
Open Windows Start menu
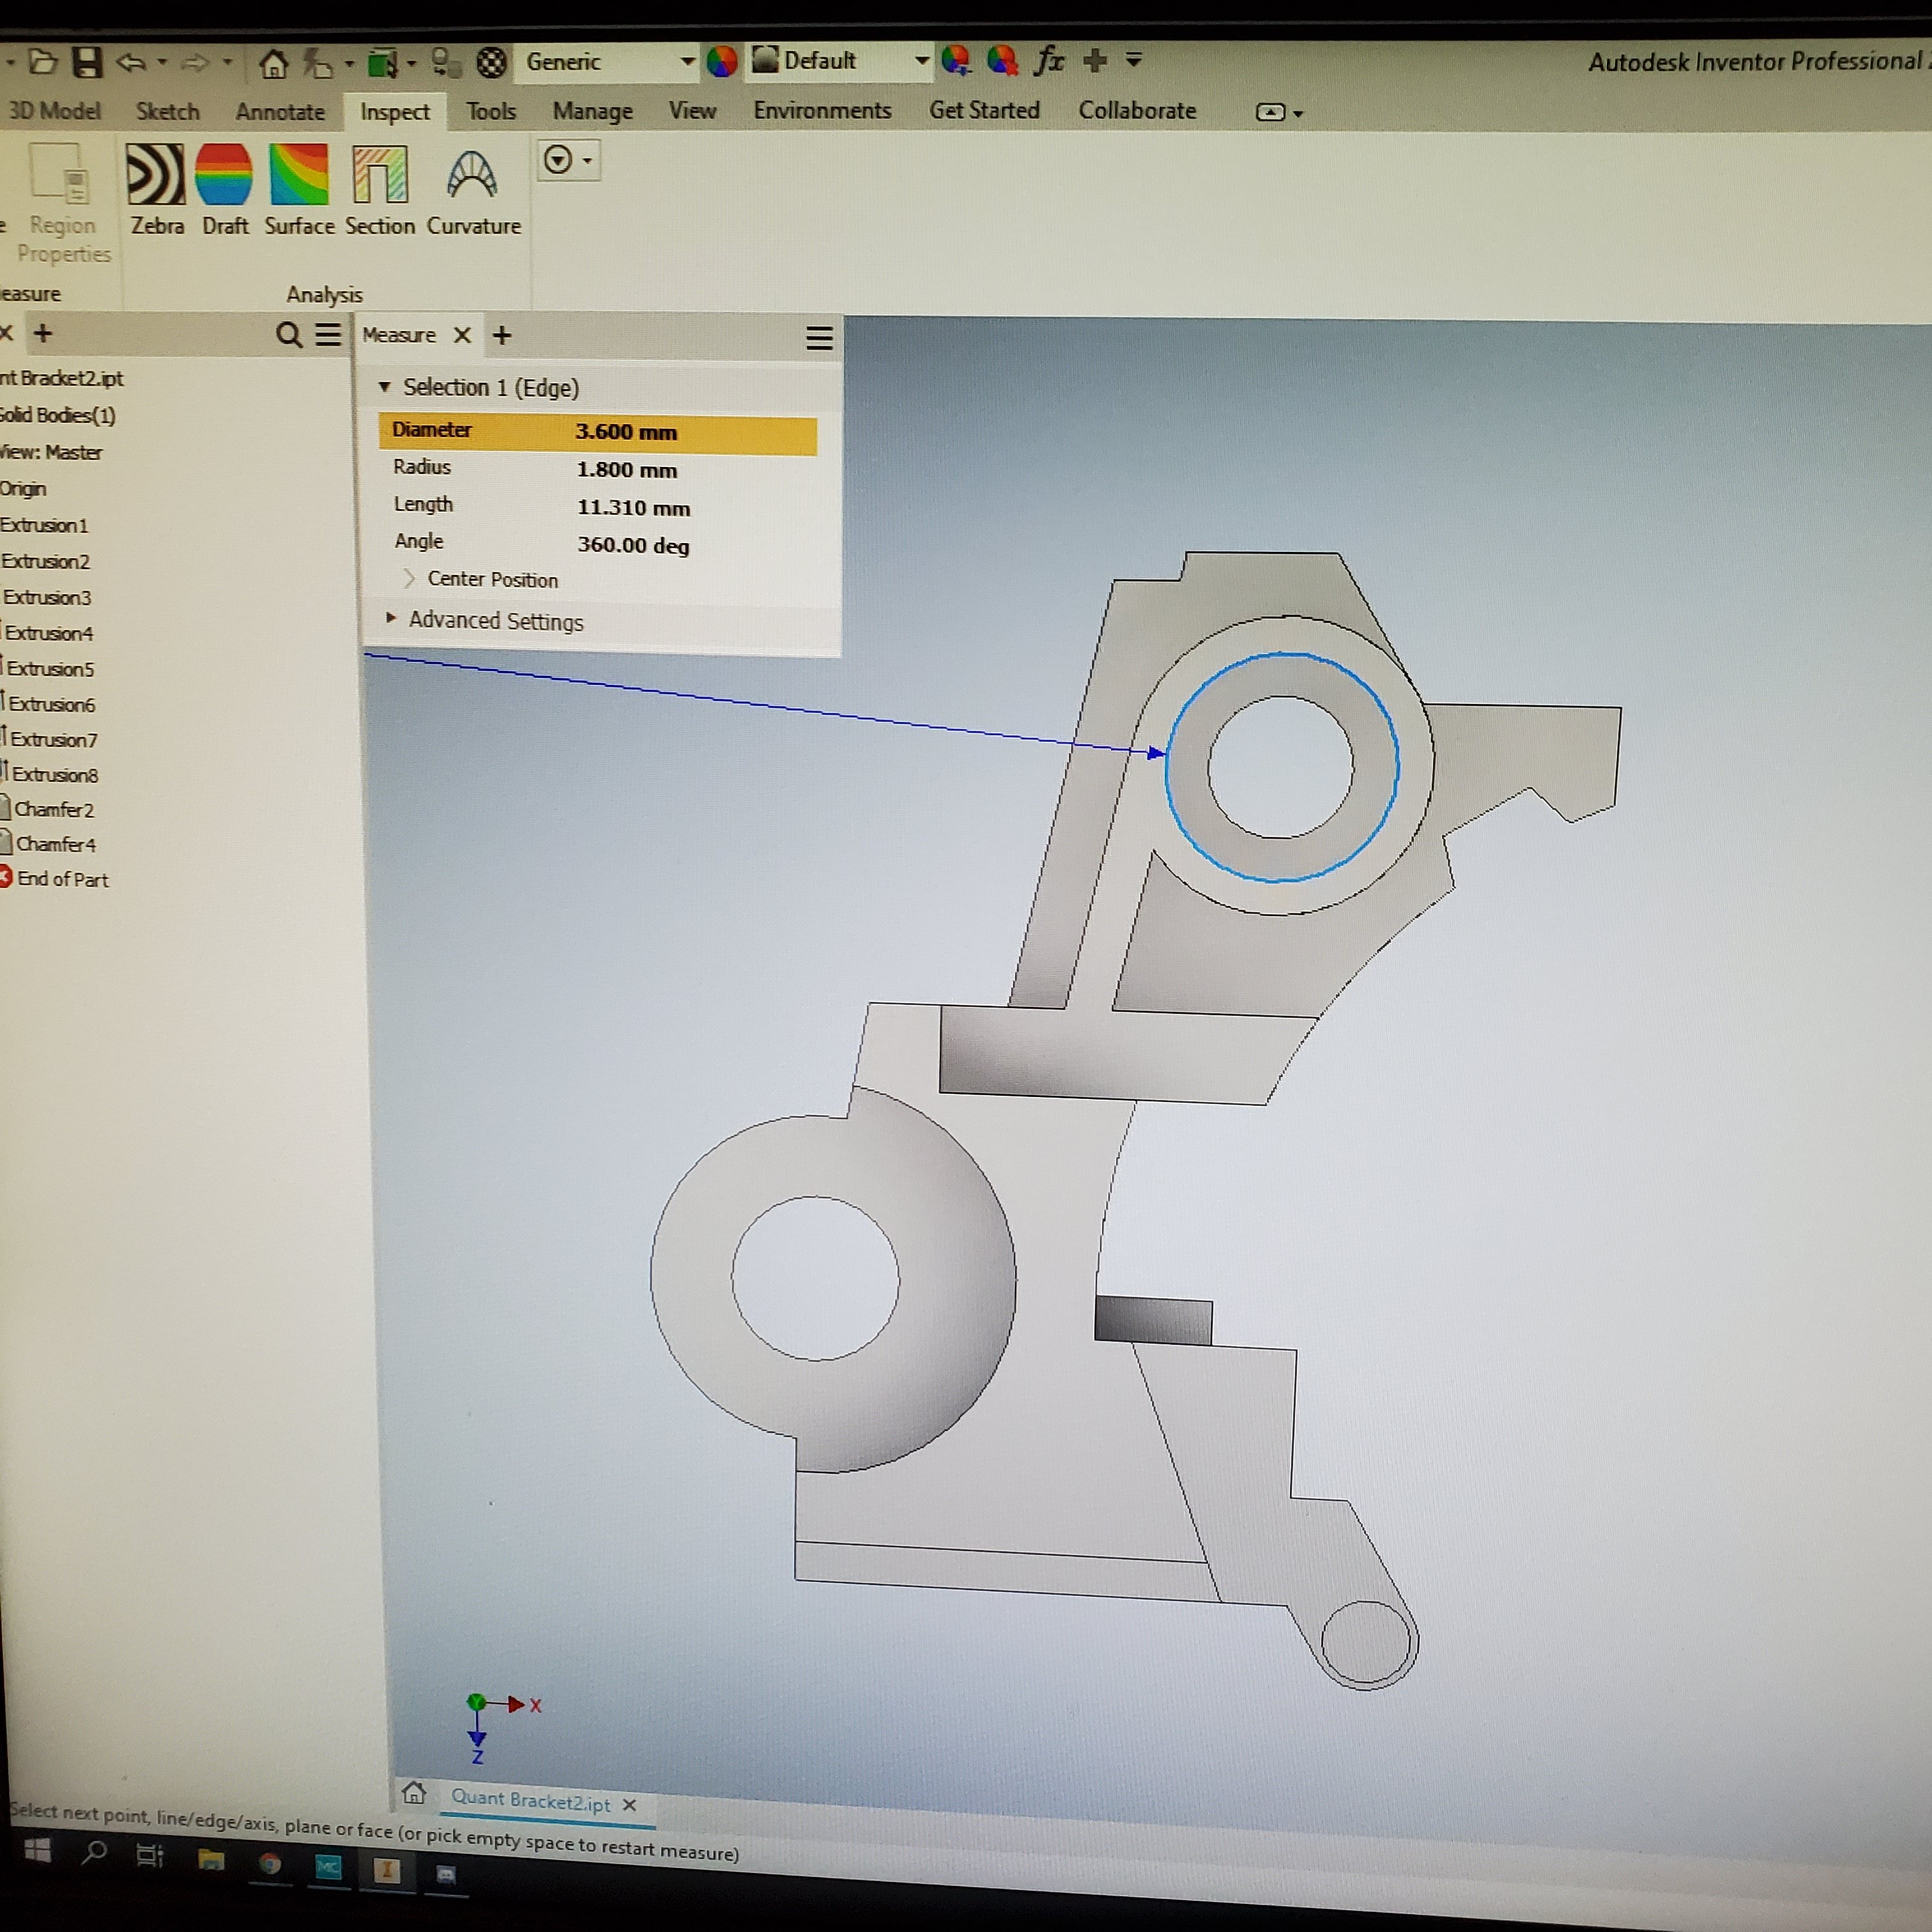pyautogui.click(x=37, y=1850)
